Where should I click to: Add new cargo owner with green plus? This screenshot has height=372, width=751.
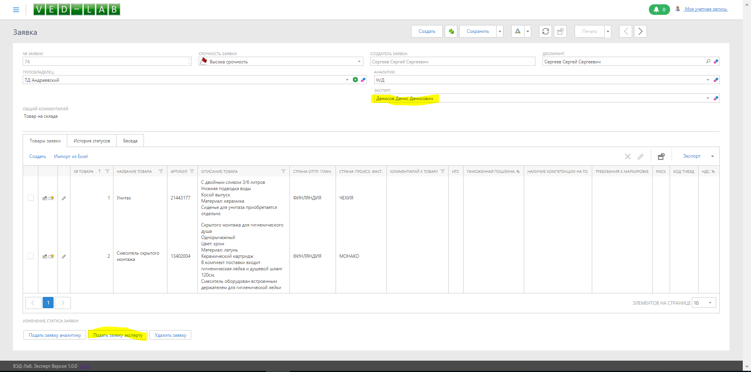pyautogui.click(x=355, y=80)
